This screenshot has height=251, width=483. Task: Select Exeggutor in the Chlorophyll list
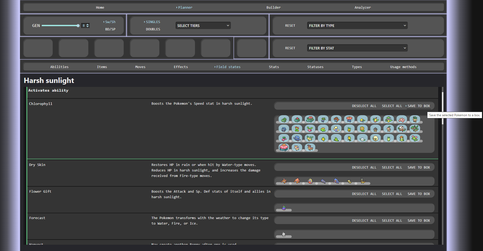tap(415, 120)
